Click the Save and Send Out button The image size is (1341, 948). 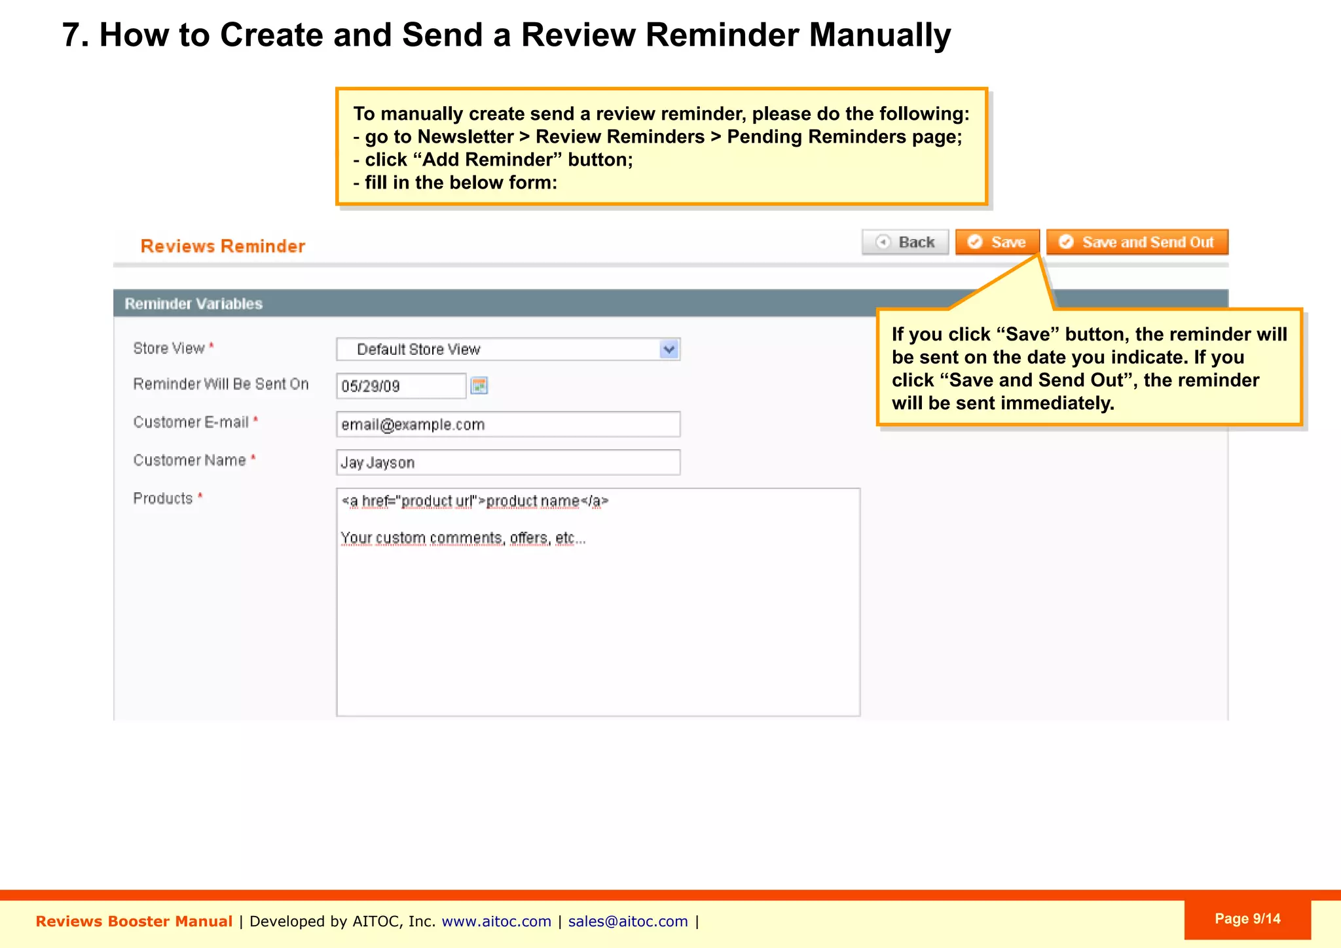coord(1137,242)
